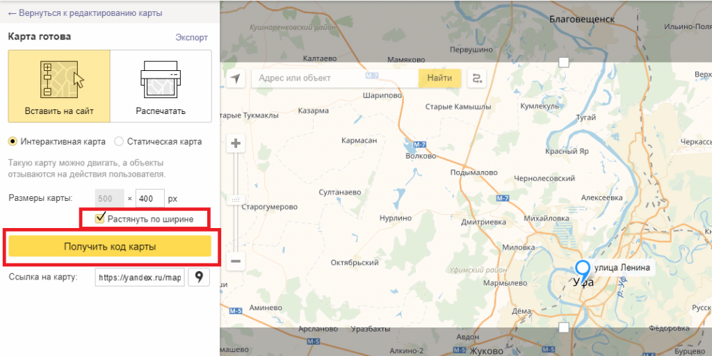Click Вернуться к редактированию карты link

tap(85, 13)
